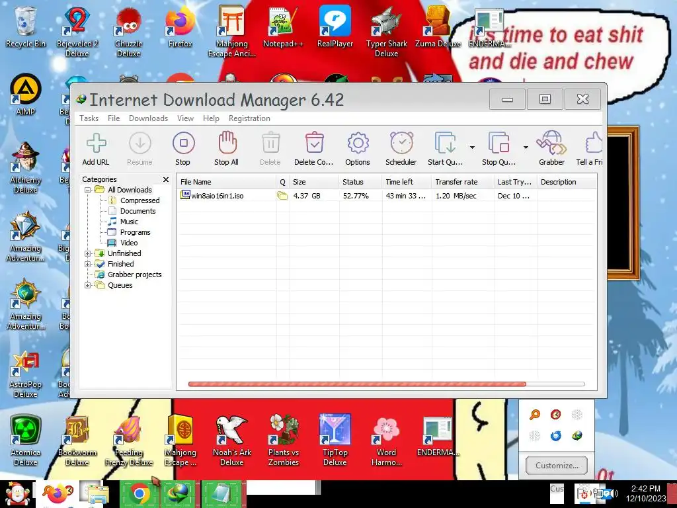
Task: Select the win8aio16in1.iso download row
Action: (386, 196)
